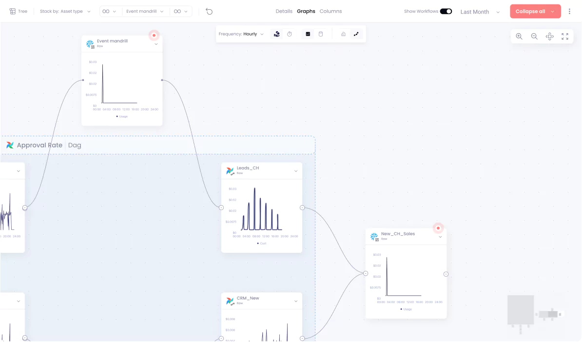Image resolution: width=582 pixels, height=342 pixels.
Task: Click the Approval Rate Dag group title
Action: click(x=49, y=145)
